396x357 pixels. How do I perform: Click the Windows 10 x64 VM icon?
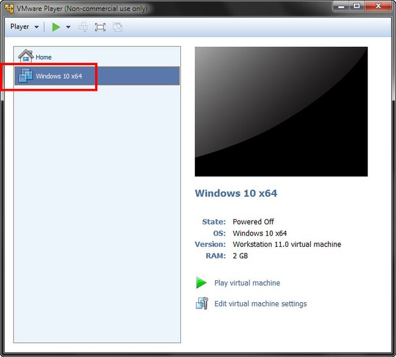26,75
